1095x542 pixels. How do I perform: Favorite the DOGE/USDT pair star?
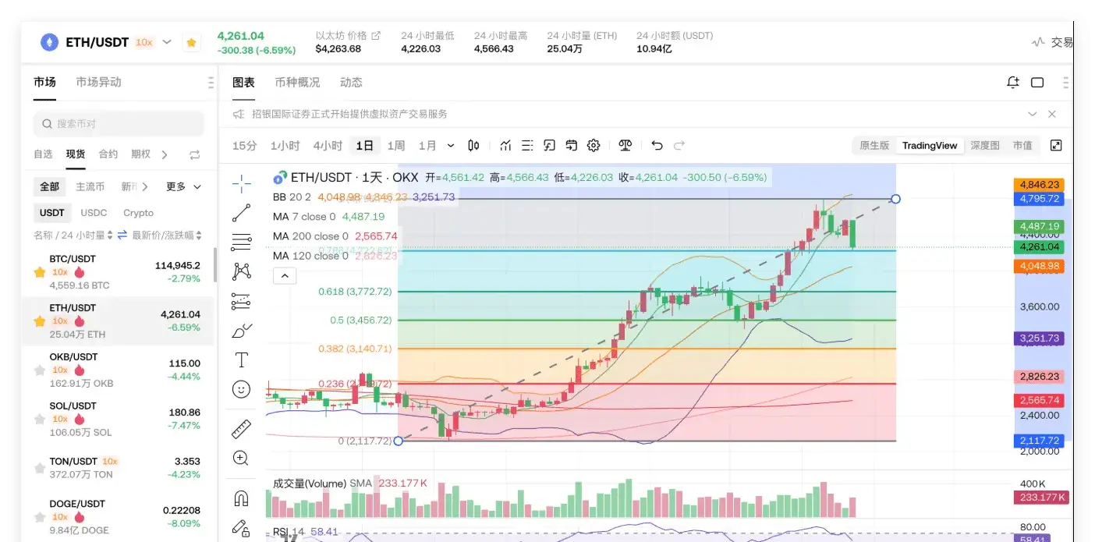point(39,517)
